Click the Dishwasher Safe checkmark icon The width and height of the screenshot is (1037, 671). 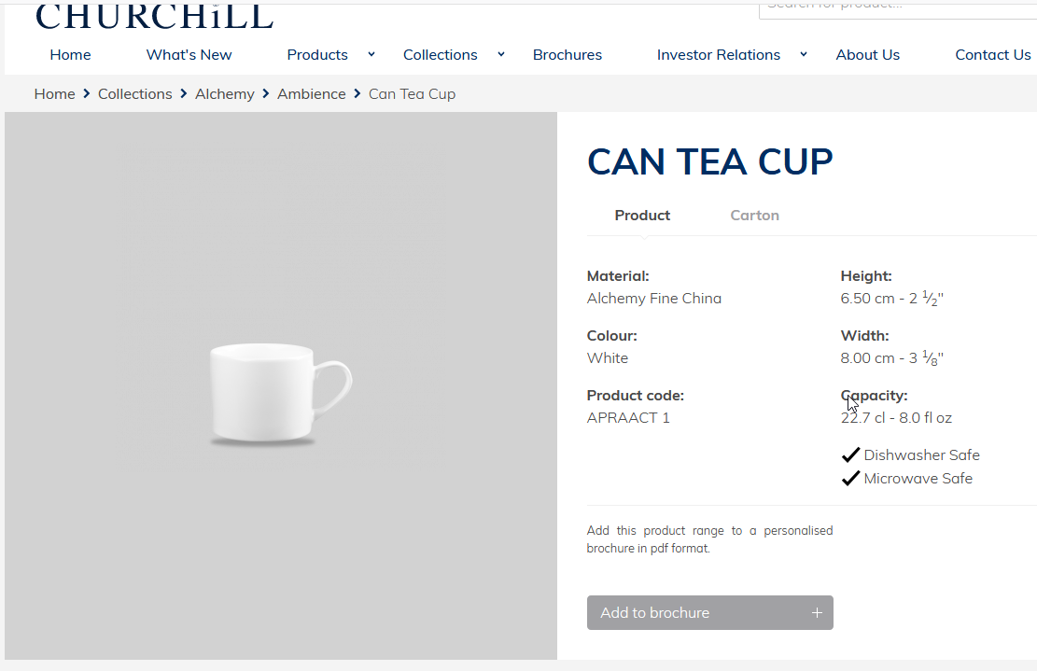point(850,454)
